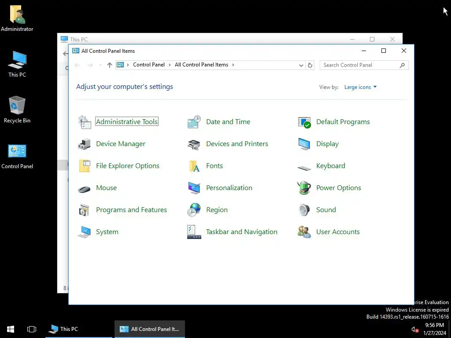Screen dimensions: 451x338
Task: Click the User Accounts icon
Action: 304,231
